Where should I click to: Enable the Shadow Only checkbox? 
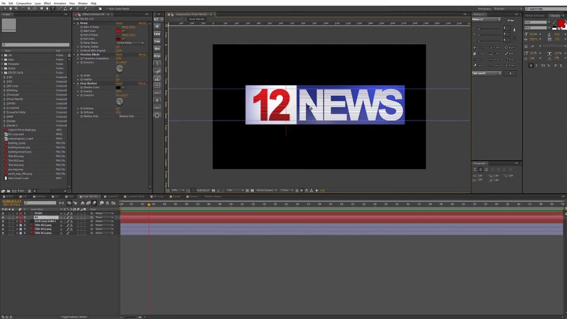(117, 116)
